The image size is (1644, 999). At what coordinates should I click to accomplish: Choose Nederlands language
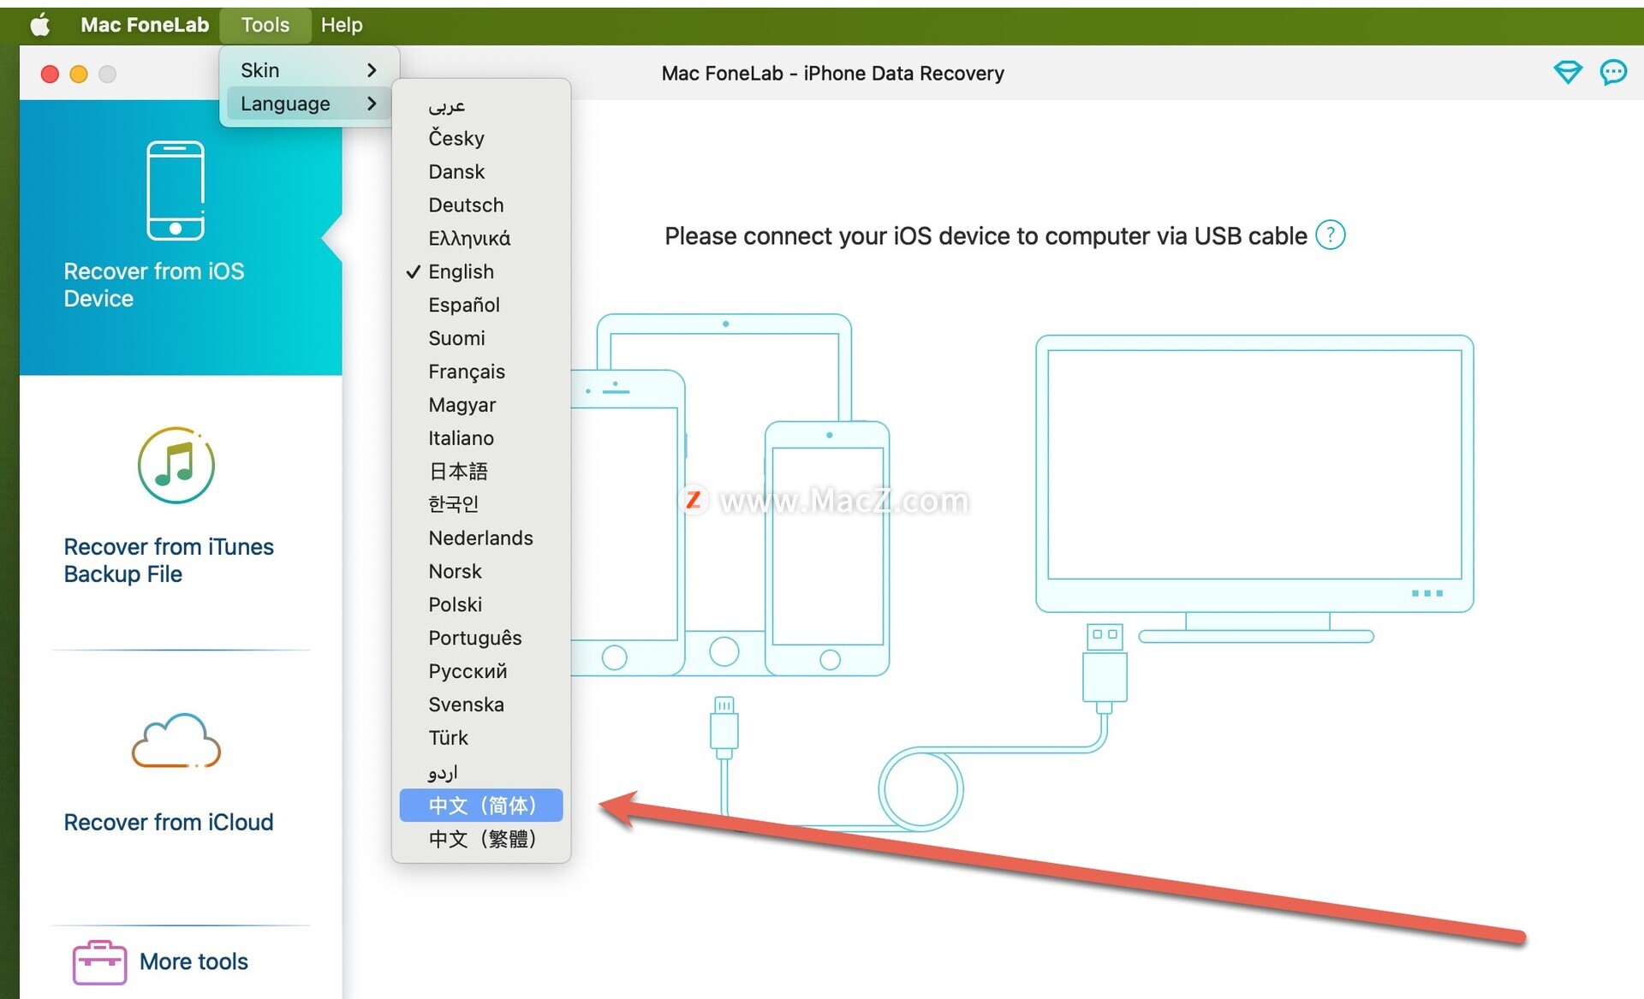tap(481, 538)
